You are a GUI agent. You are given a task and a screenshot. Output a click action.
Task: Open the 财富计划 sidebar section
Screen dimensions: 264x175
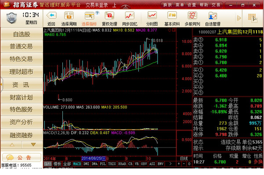(22, 98)
